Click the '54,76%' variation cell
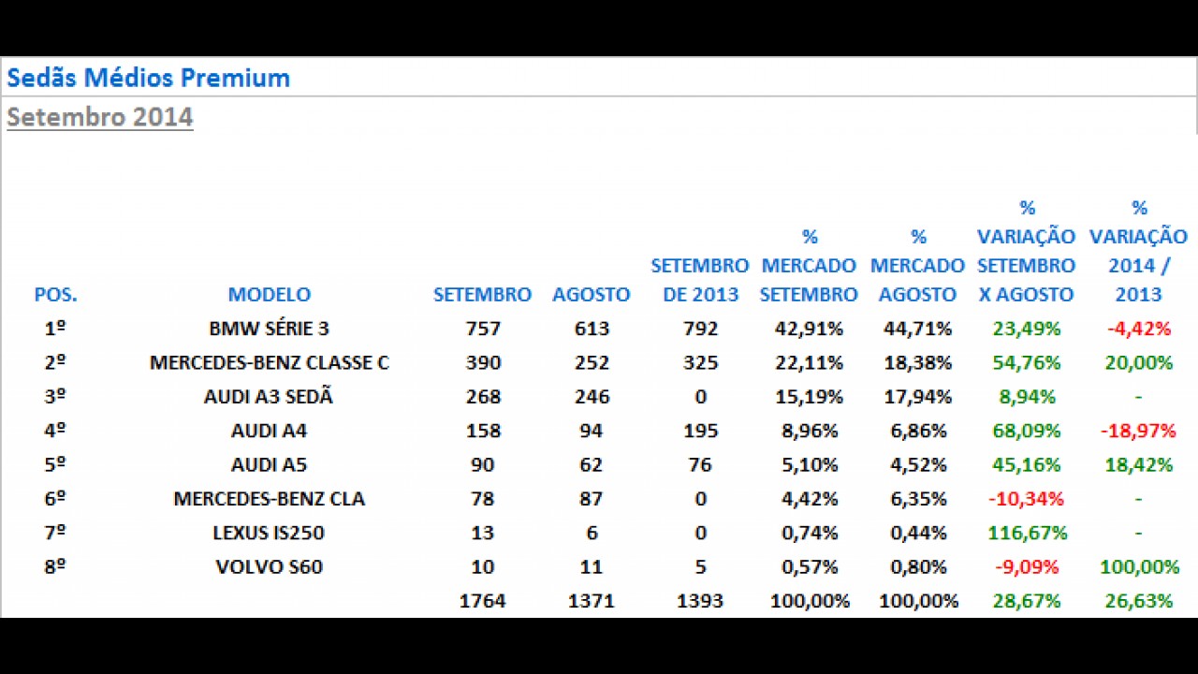Image resolution: width=1198 pixels, height=674 pixels. (x=1029, y=362)
